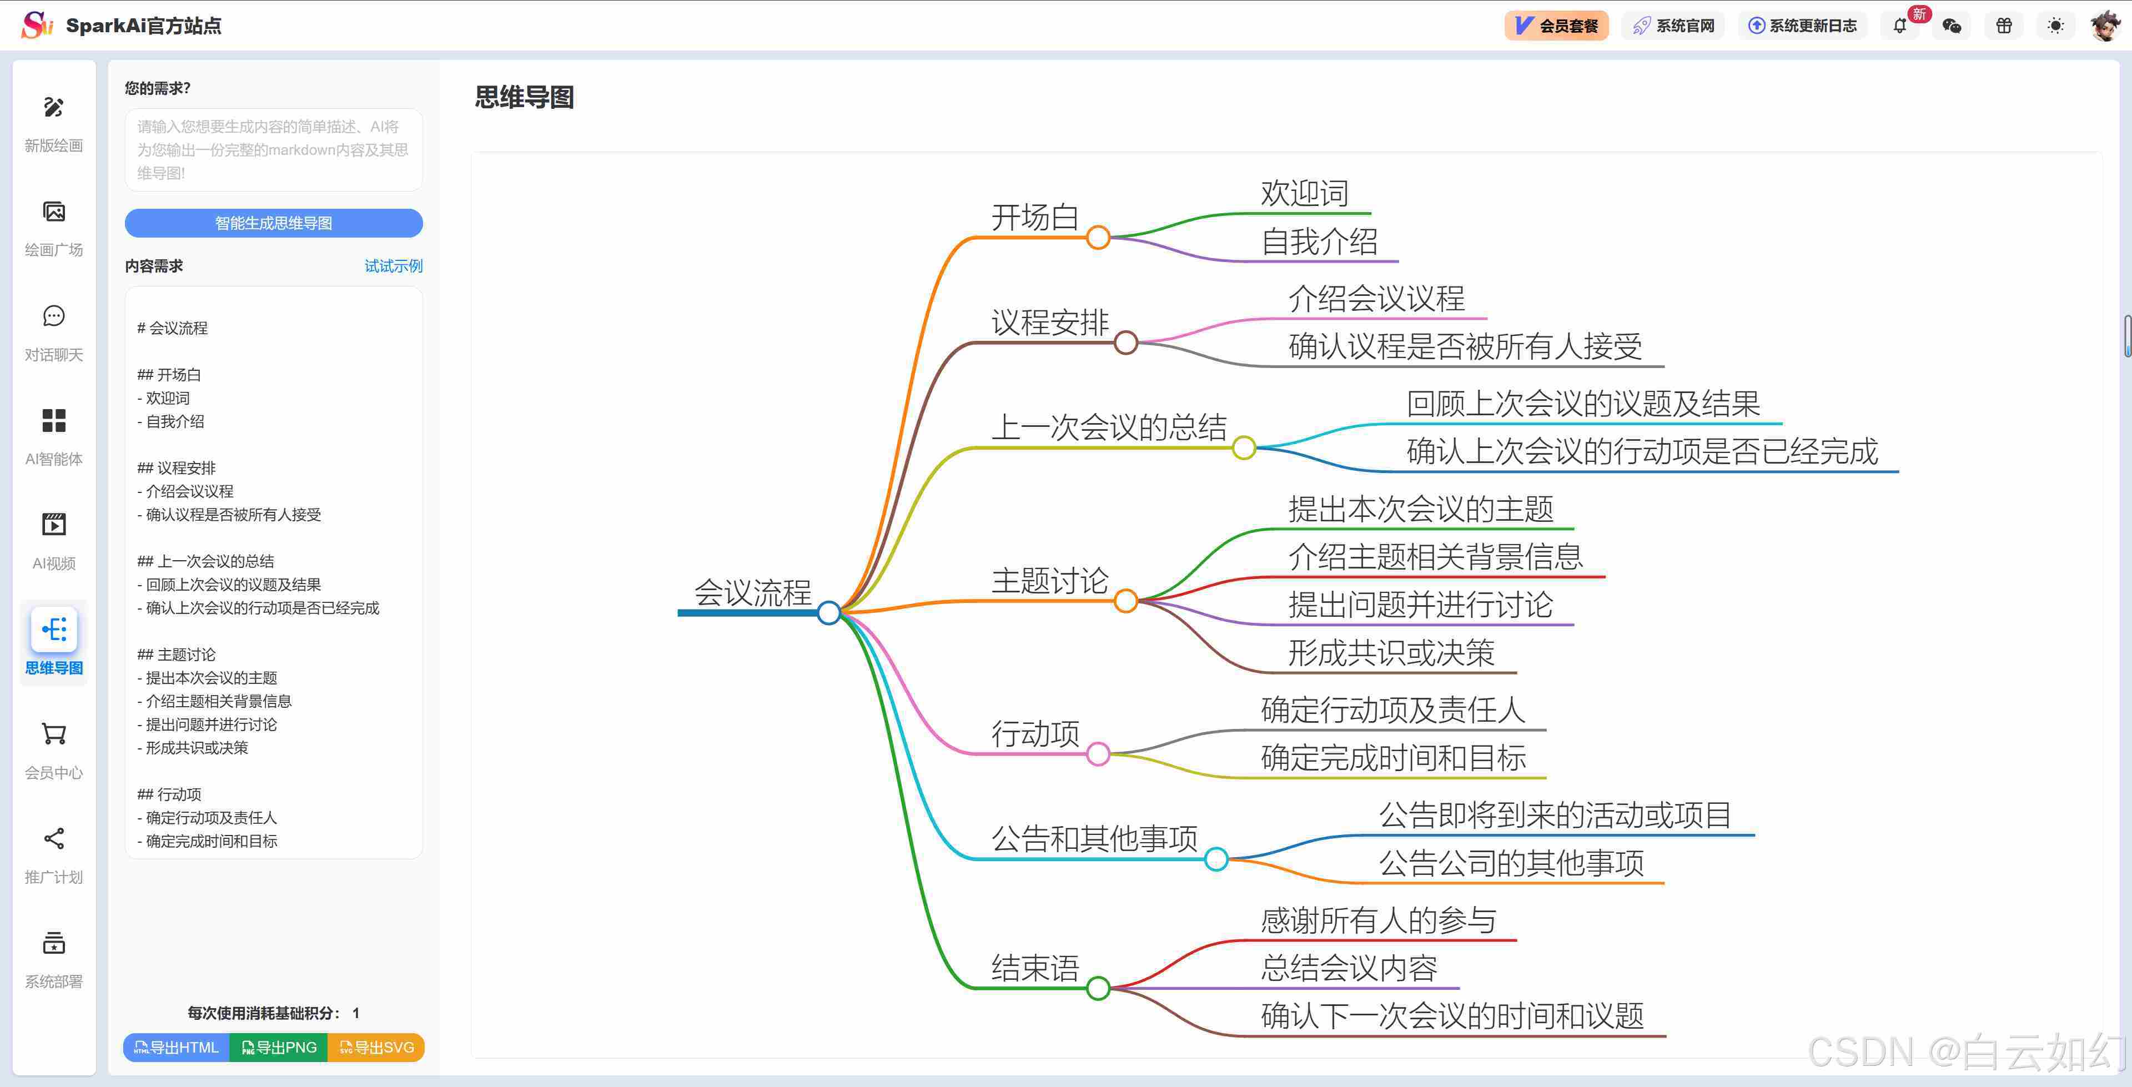Collapse the 会议流程 root node circle
The width and height of the screenshot is (2132, 1087).
coord(828,613)
